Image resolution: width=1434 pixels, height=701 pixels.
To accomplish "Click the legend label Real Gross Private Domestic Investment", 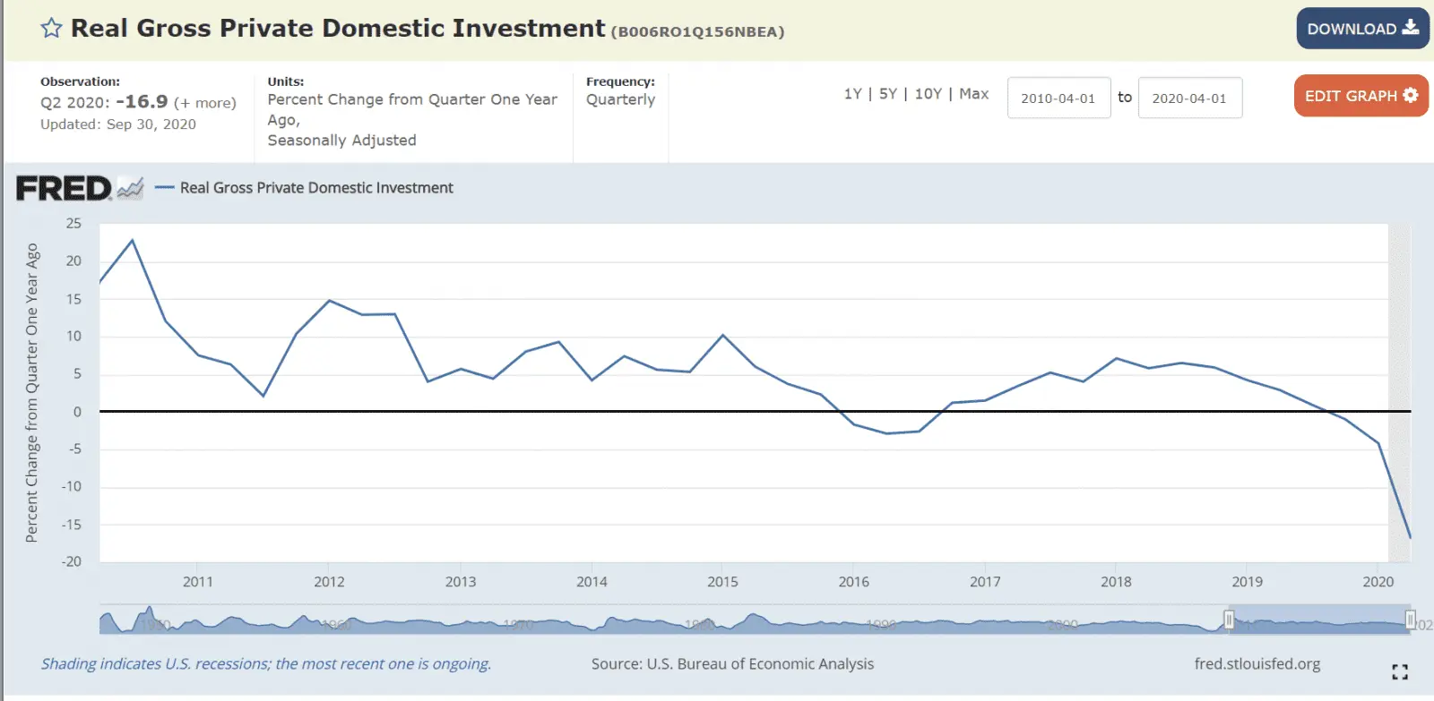I will tap(316, 188).
